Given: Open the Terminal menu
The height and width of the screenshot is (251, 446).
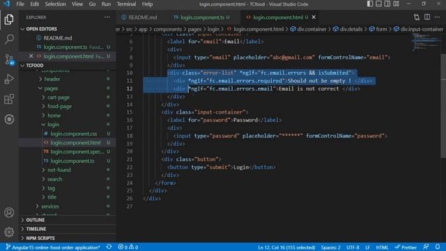Looking at the screenshot, I should (126, 4).
